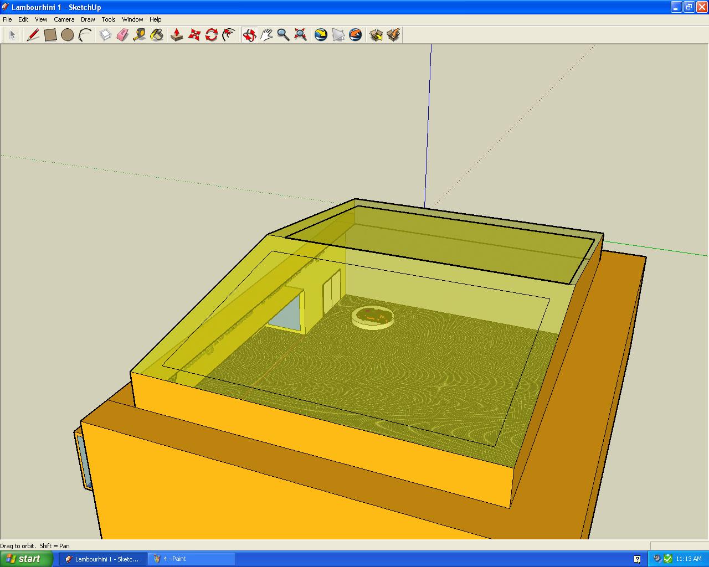Open the View menu
709x567 pixels.
tap(41, 19)
